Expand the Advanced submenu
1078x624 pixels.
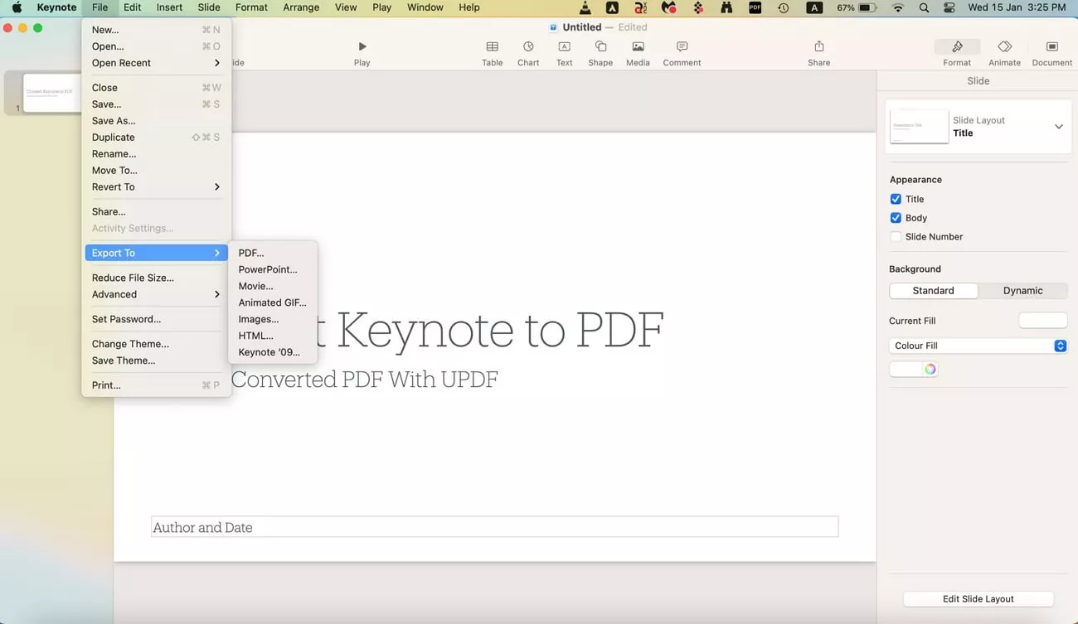point(114,294)
